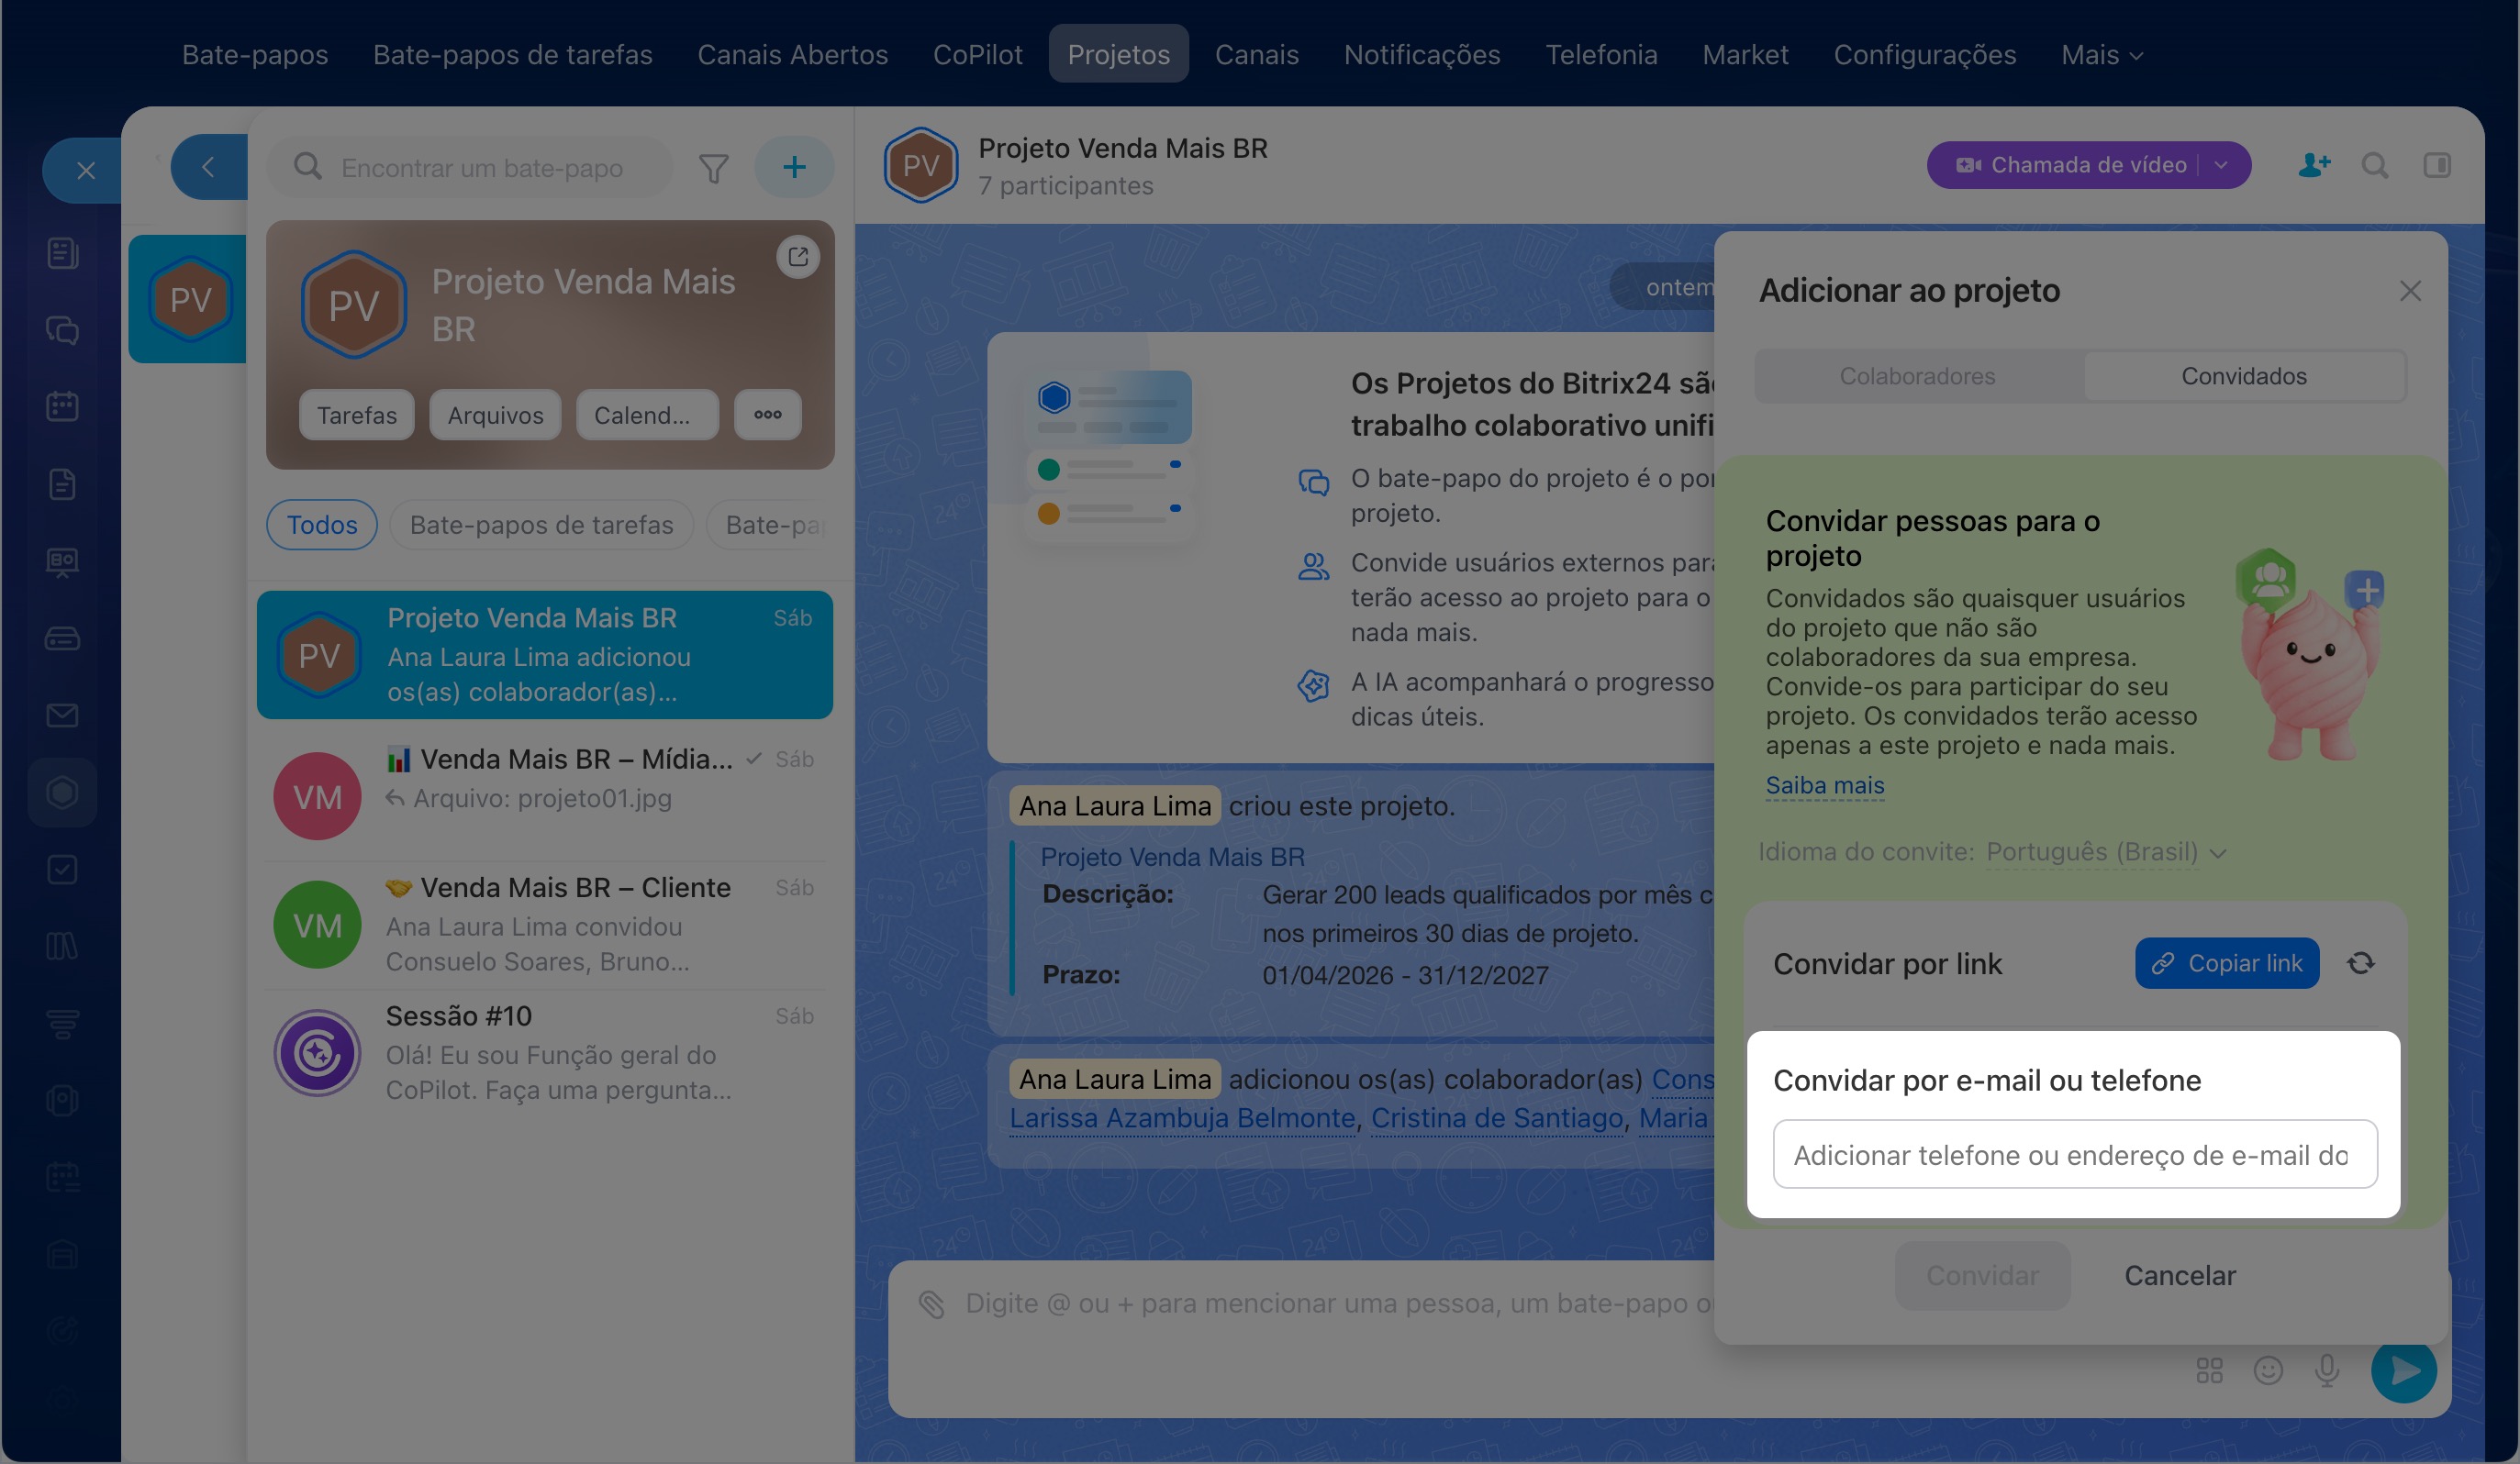2520x1464 pixels.
Task: Follow the Saiba mais link
Action: [1825, 785]
